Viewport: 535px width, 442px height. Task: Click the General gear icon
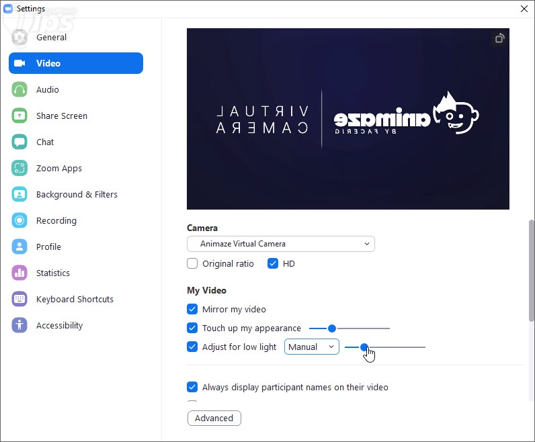(19, 37)
